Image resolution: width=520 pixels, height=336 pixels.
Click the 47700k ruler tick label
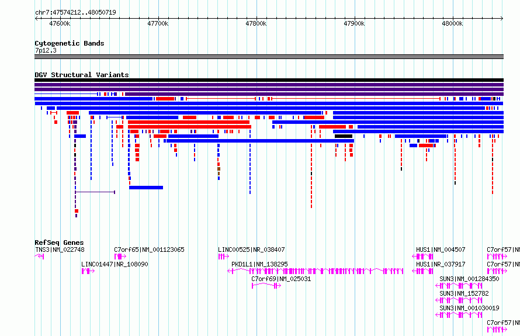[x=158, y=23]
